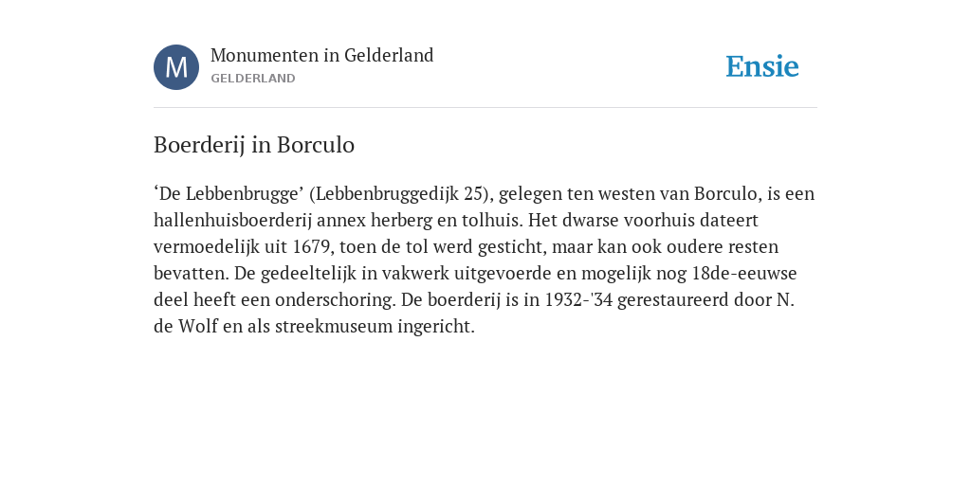Open Monumenten in Gelderland author name

[x=322, y=56]
